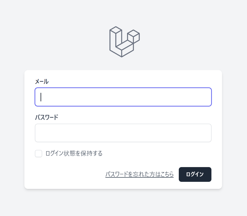Submit the form with the dark ログイン button
The height and width of the screenshot is (216, 247).
pyautogui.click(x=195, y=174)
